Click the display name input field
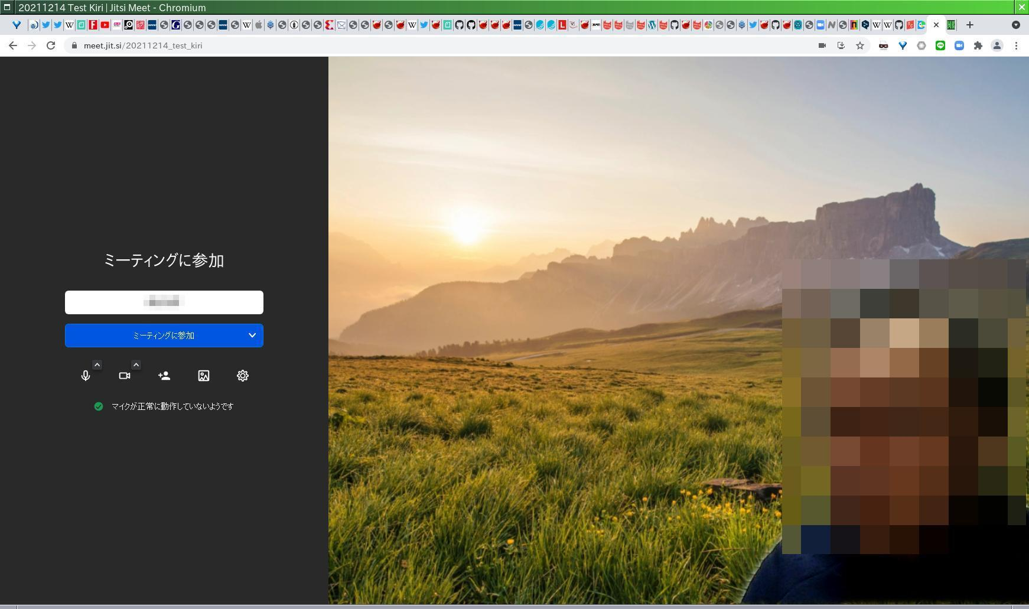Image resolution: width=1029 pixels, height=609 pixels. [x=164, y=302]
